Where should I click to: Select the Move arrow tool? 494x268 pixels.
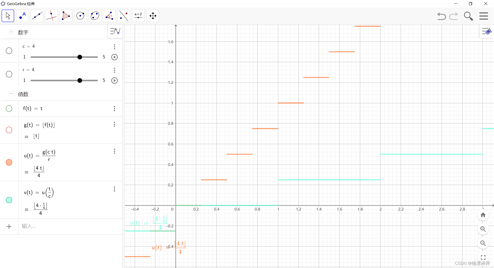click(8, 16)
